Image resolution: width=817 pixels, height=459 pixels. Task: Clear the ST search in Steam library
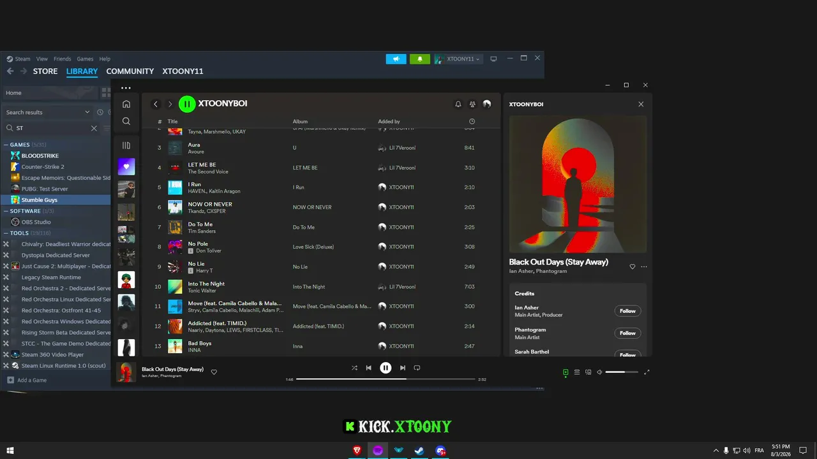(94, 128)
